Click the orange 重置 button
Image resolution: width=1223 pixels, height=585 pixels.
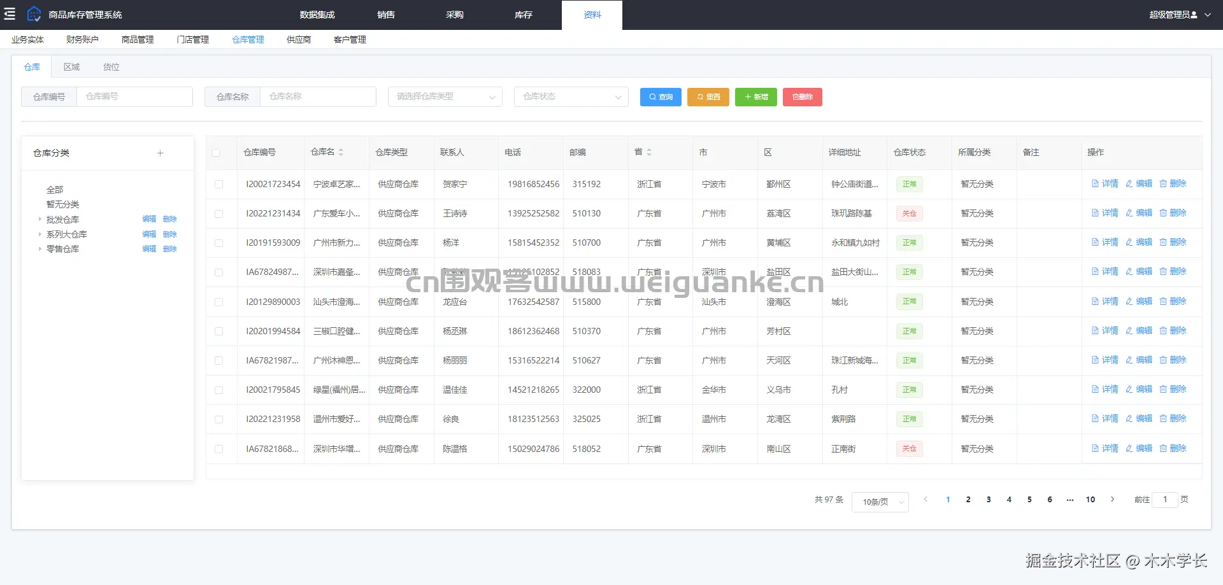point(708,97)
